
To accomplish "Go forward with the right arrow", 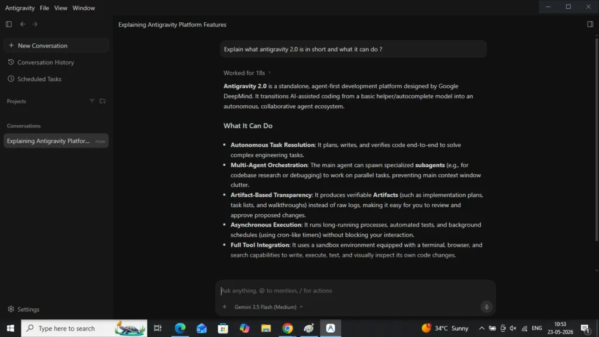I will pyautogui.click(x=35, y=24).
